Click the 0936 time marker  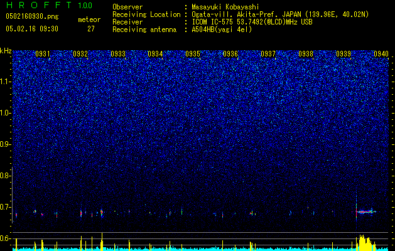pyautogui.click(x=230, y=54)
